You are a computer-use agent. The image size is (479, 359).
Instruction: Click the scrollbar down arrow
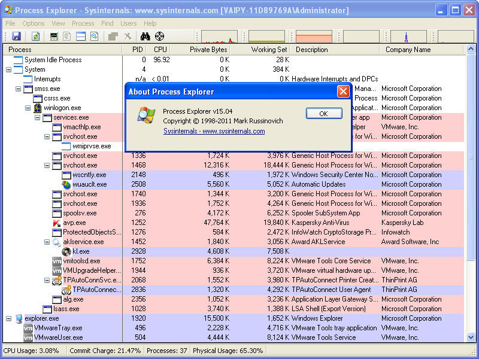(471, 337)
